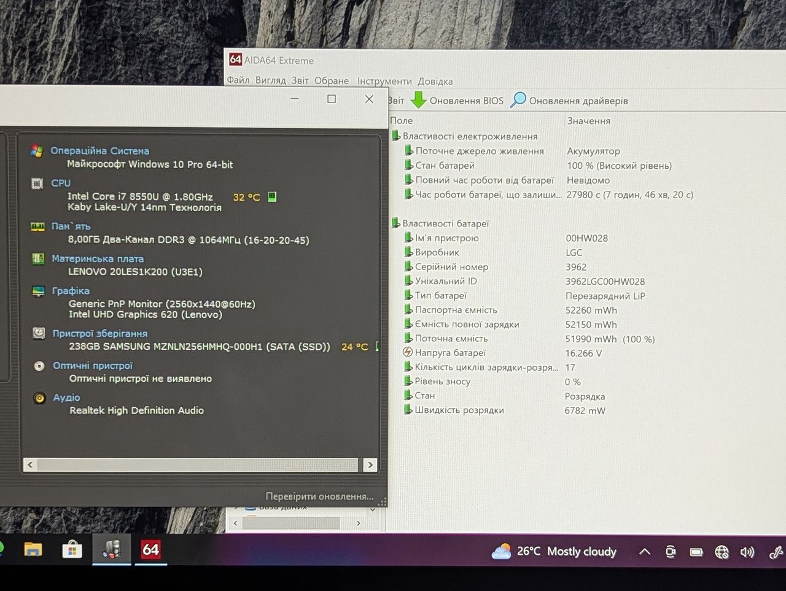
Task: Click the motherboard icon beside Материнська плата
Action: [38, 258]
